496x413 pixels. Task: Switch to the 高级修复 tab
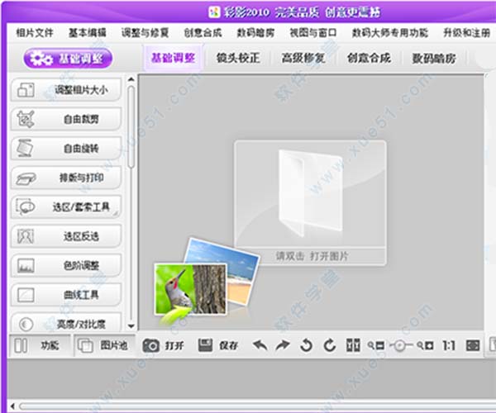pos(303,58)
